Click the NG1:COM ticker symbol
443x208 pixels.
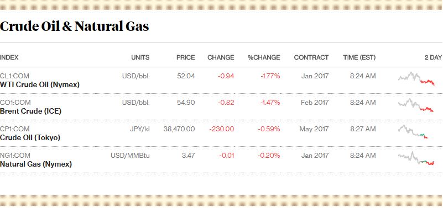[15, 156]
